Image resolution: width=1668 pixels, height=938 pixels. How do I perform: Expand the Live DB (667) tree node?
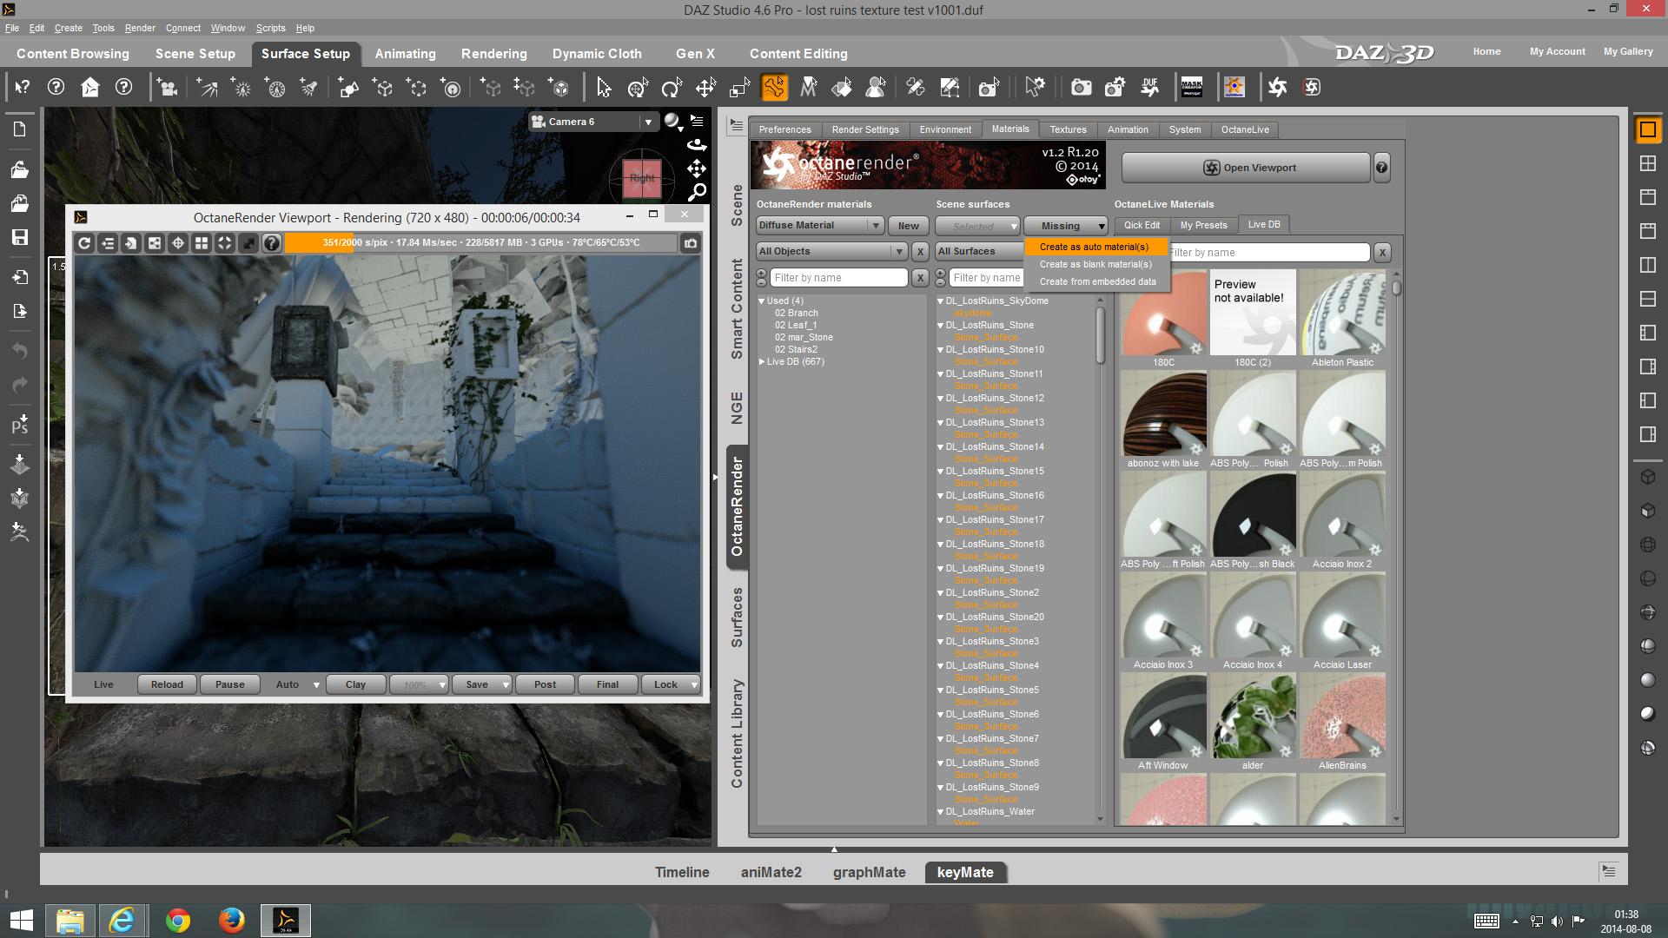(762, 362)
